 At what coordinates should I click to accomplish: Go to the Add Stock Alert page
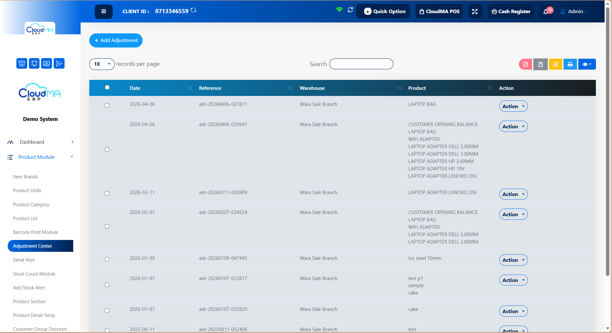pyautogui.click(x=29, y=288)
